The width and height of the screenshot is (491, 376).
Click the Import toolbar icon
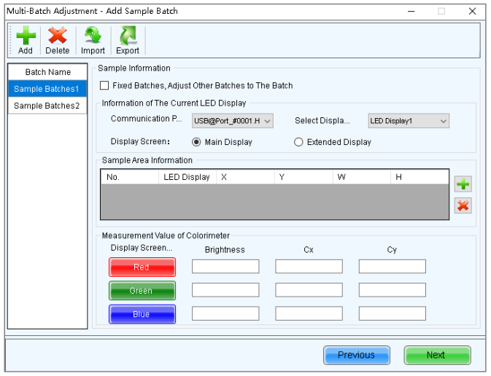[93, 40]
